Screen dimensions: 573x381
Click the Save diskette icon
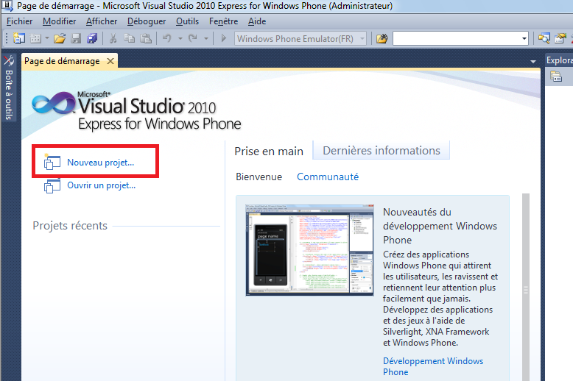76,38
